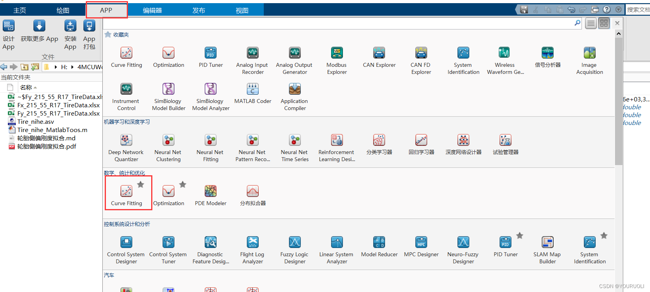650x292 pixels.
Task: Launch Neural Net Clustering app
Action: coord(169,148)
